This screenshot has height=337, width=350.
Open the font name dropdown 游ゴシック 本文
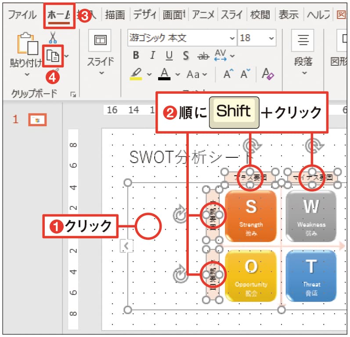pos(232,38)
